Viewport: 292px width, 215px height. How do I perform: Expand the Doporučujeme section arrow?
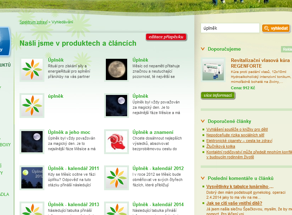[x=203, y=49]
